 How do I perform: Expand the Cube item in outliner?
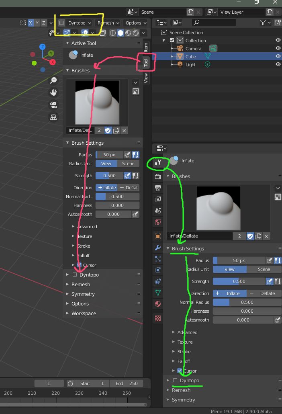click(x=172, y=57)
